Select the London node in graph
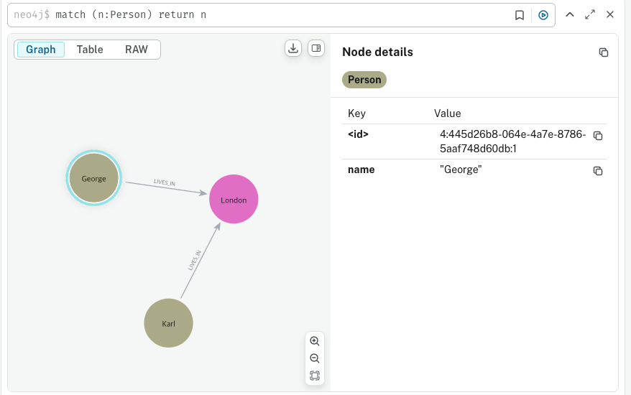631x395 pixels. click(234, 200)
